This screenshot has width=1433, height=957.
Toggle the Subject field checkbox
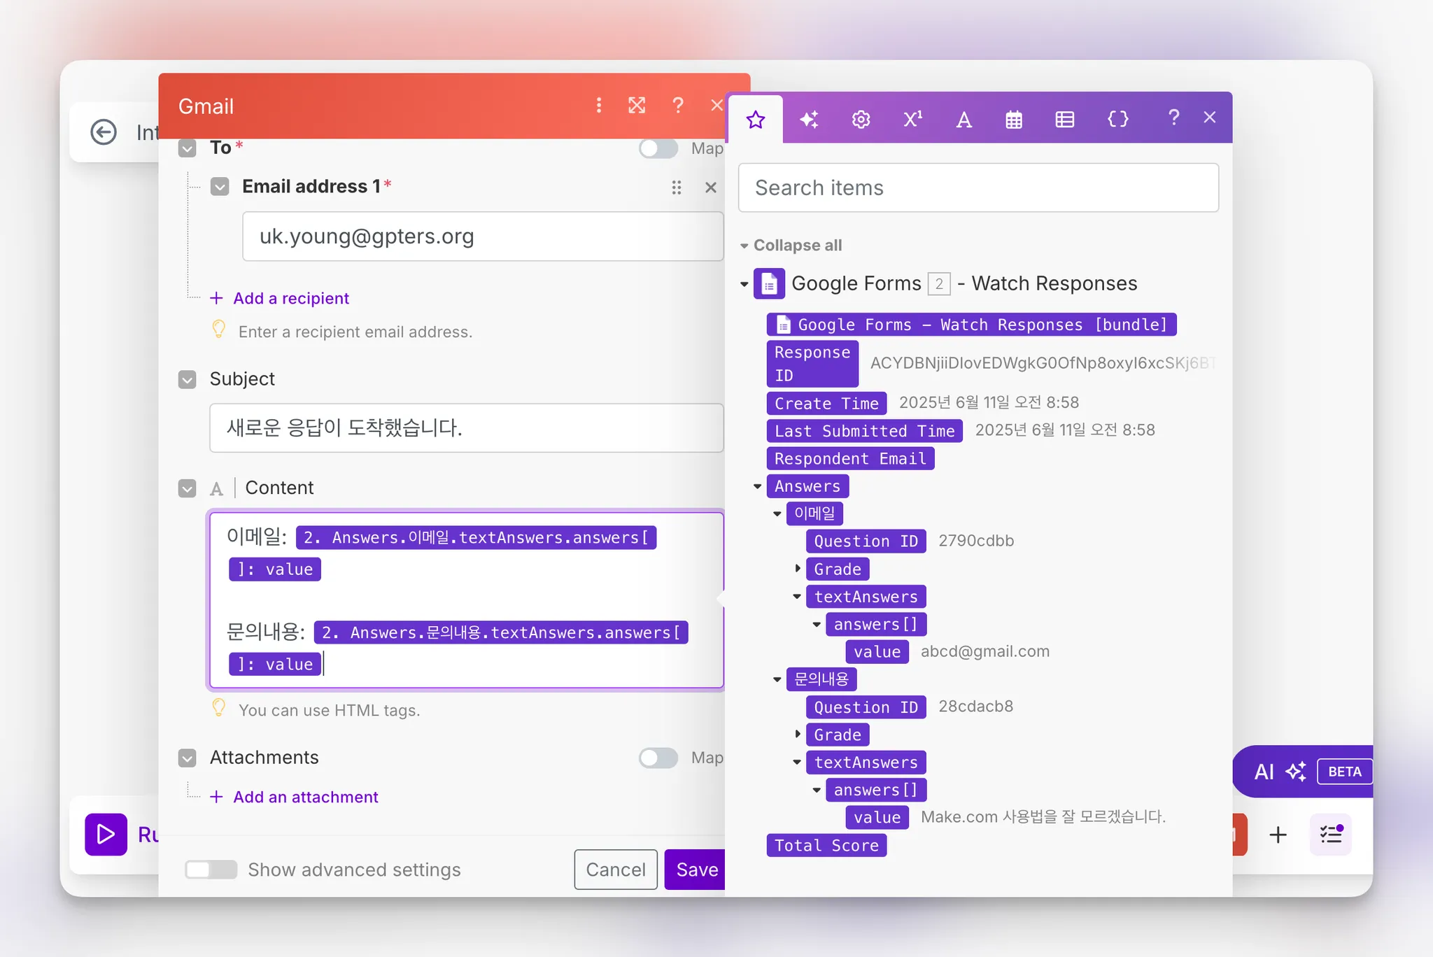tap(188, 379)
